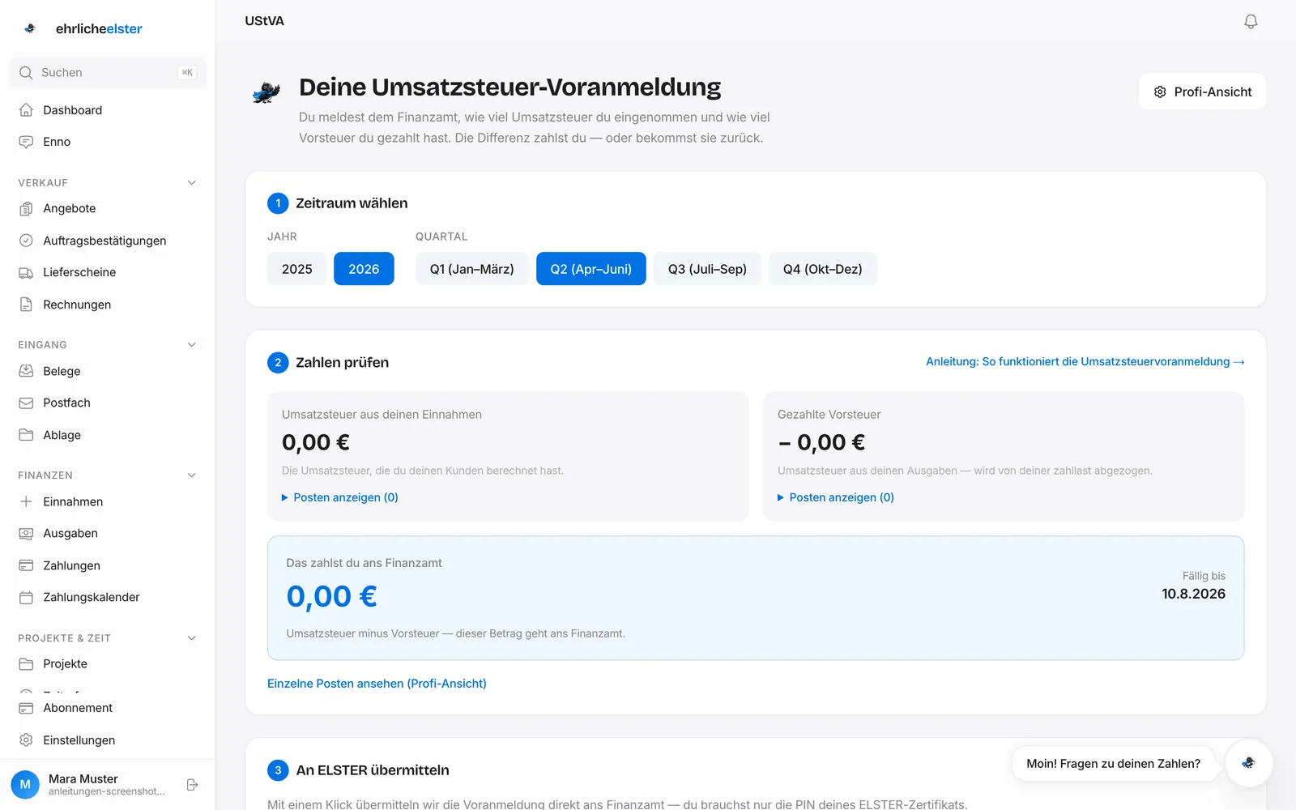
Task: Open Dashboard via its house icon
Action: pos(26,110)
